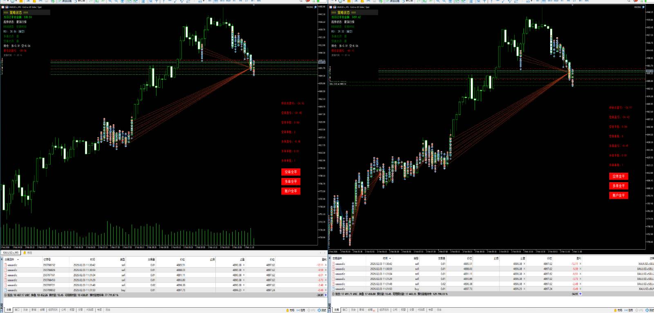Open the 测试 tester icon in right status bar
654x313 pixels.
650,310
